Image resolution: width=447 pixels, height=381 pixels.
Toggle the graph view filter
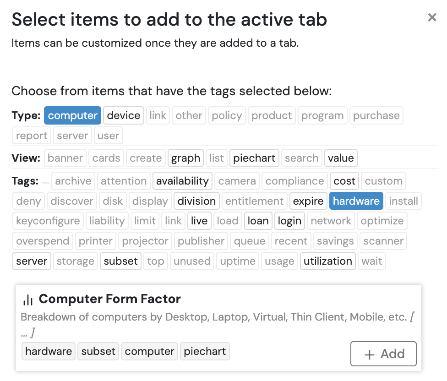[x=185, y=158]
